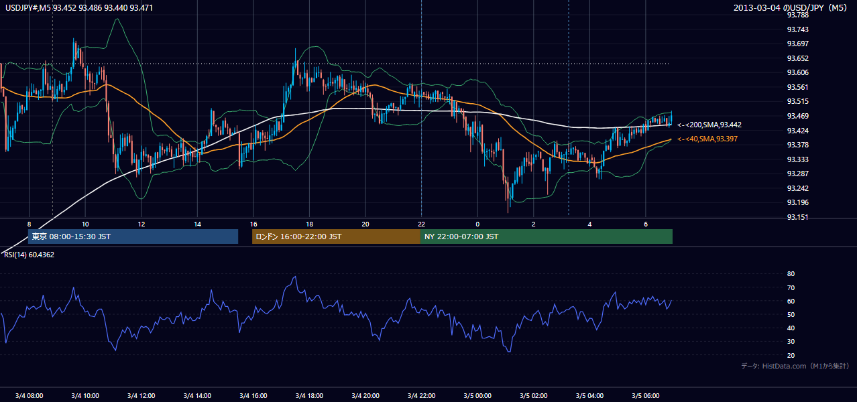The image size is (857, 402).
Task: Click the 3/5 02:00 time axis label
Action: click(x=533, y=395)
